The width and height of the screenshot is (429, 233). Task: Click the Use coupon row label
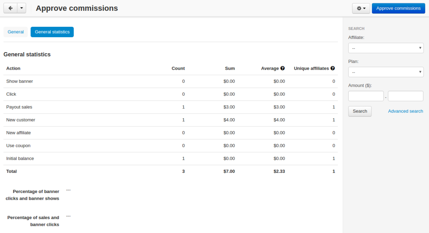pos(18,145)
